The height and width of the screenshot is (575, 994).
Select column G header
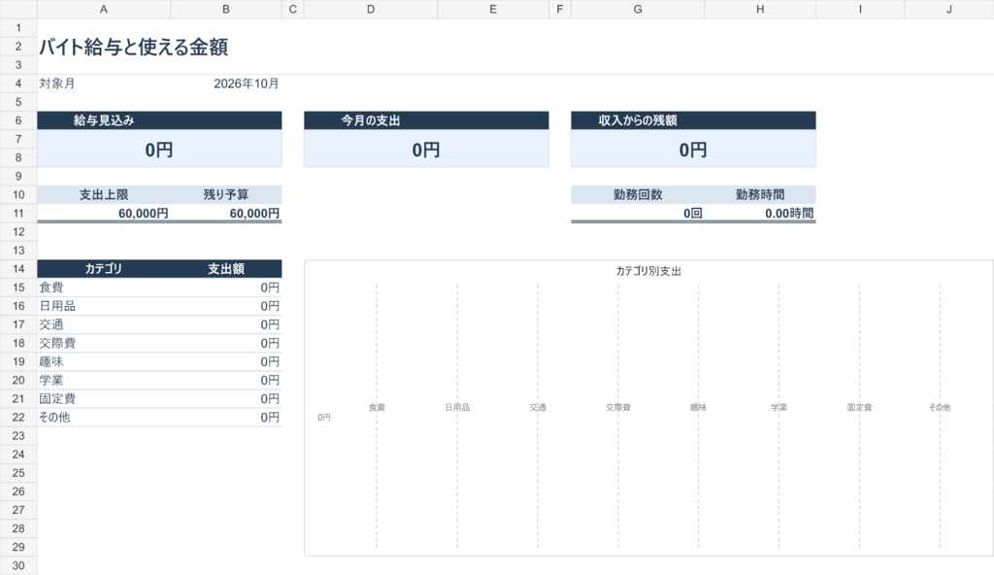pyautogui.click(x=638, y=9)
